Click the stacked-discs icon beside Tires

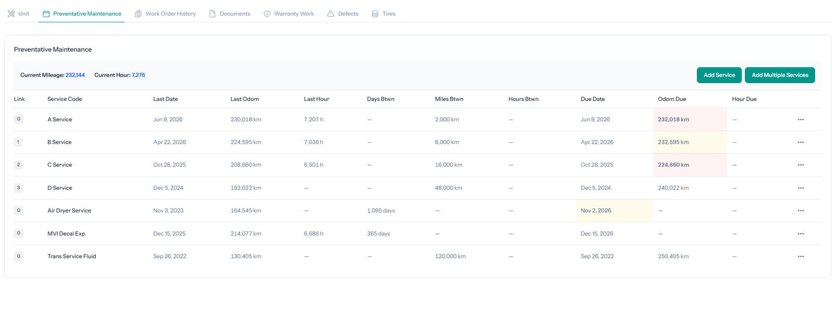[375, 14]
